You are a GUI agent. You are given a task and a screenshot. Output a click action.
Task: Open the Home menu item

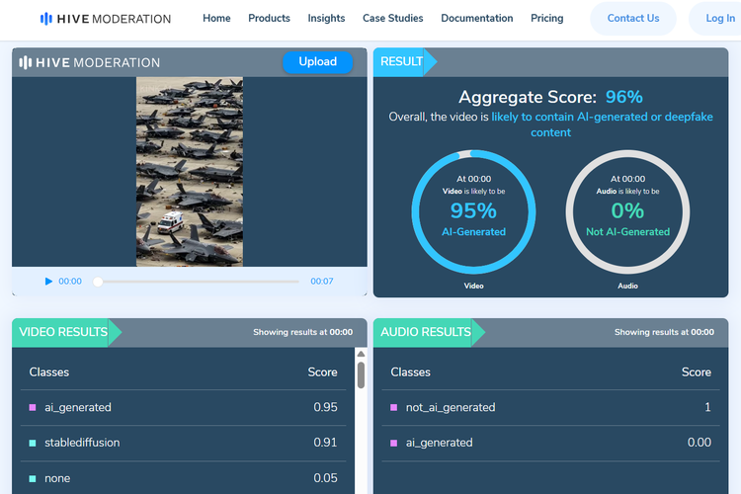click(216, 18)
